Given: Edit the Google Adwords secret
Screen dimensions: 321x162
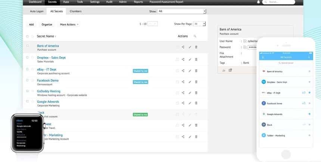Looking at the screenshot, I should coord(190,103).
